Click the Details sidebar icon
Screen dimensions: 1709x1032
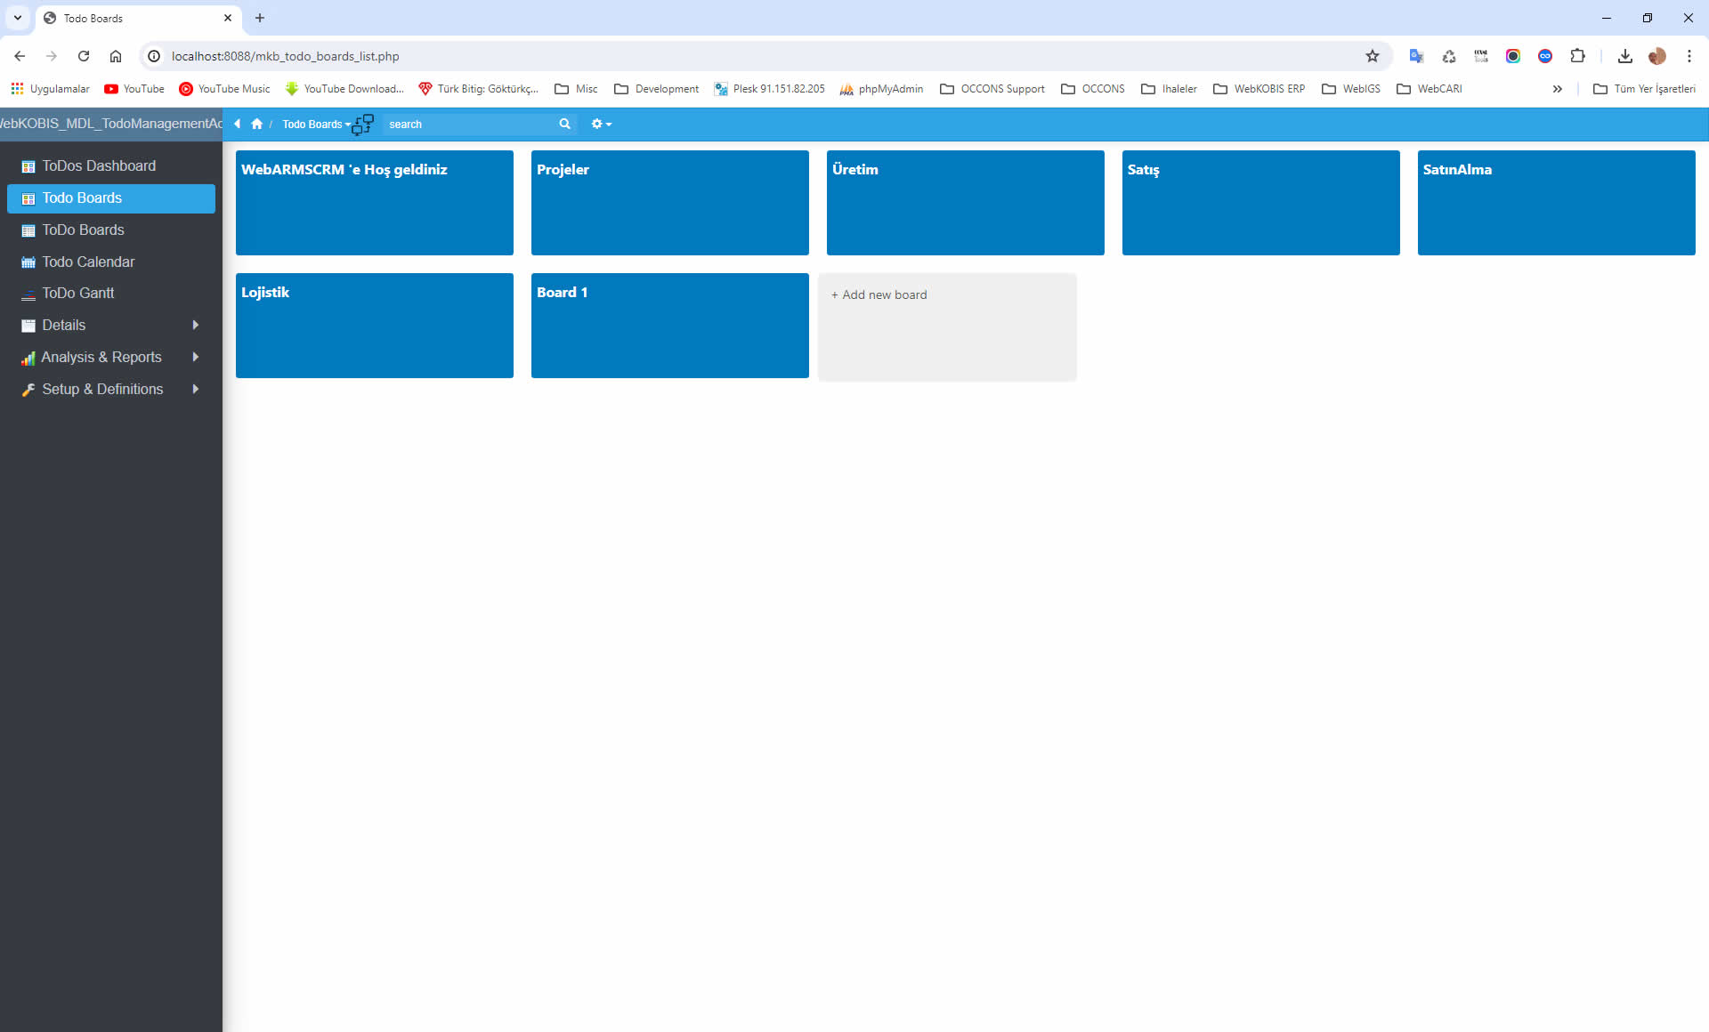pyautogui.click(x=28, y=326)
